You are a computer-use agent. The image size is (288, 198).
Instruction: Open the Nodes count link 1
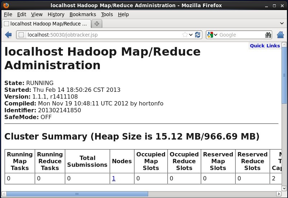(x=114, y=178)
